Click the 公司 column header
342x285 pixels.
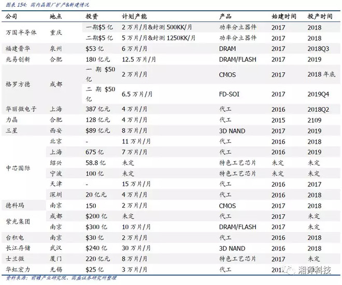11,17
